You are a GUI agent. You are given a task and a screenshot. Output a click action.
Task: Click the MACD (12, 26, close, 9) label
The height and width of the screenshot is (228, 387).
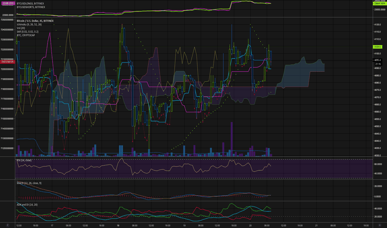click(x=29, y=183)
